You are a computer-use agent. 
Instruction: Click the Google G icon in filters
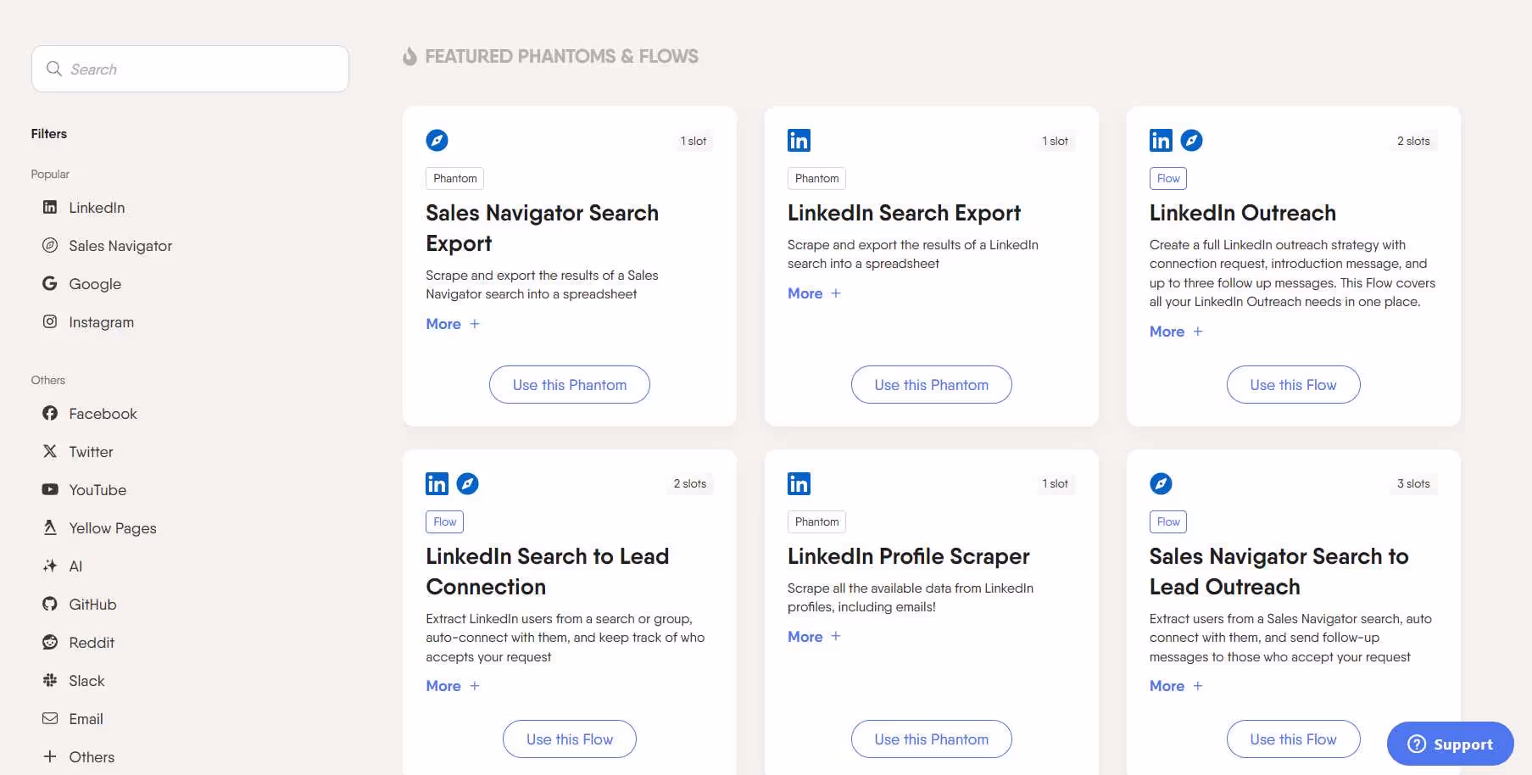coord(50,283)
